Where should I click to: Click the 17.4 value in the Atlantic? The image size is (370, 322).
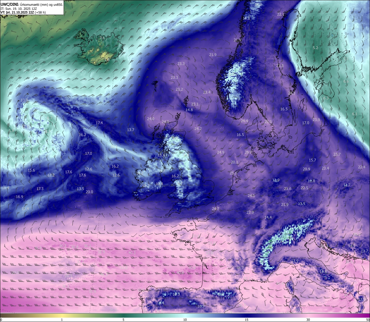tap(99, 123)
